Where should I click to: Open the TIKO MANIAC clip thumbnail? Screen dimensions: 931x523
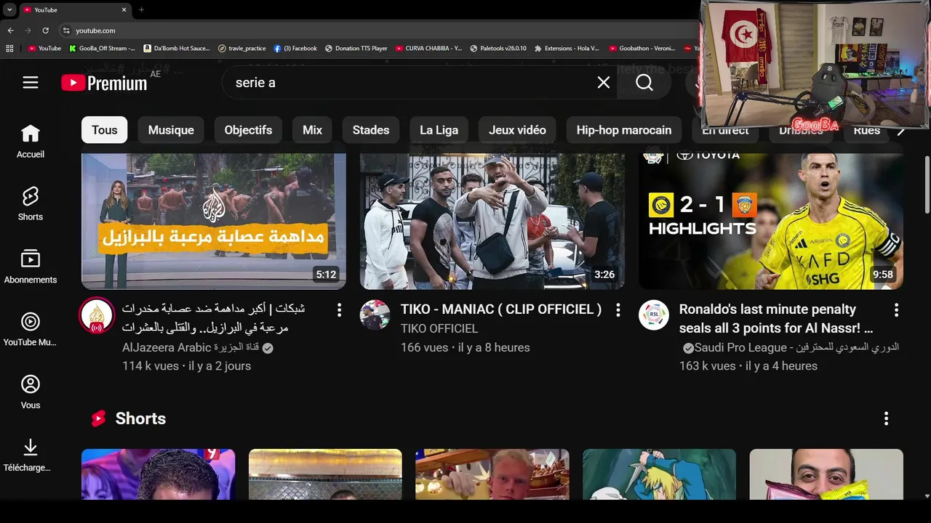pos(492,221)
